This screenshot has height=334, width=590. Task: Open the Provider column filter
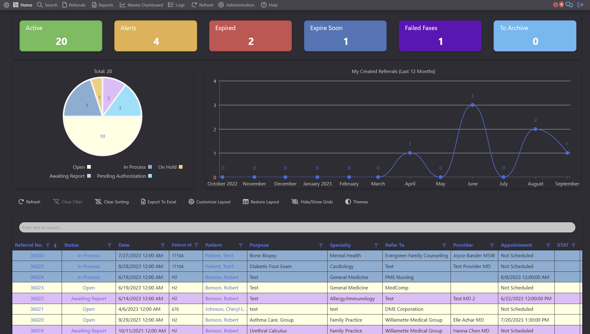492,245
